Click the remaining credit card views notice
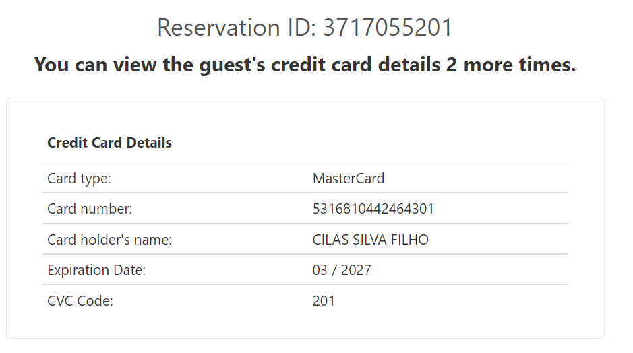Image resolution: width=633 pixels, height=353 pixels. 305,65
